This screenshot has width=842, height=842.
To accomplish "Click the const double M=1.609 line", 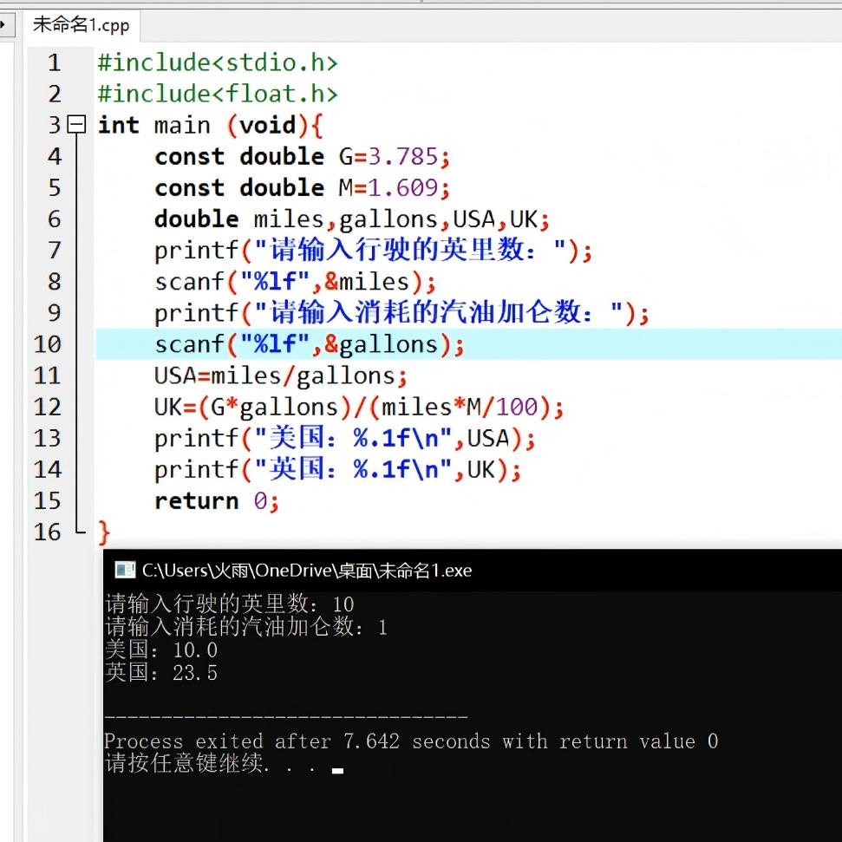I will click(x=303, y=188).
